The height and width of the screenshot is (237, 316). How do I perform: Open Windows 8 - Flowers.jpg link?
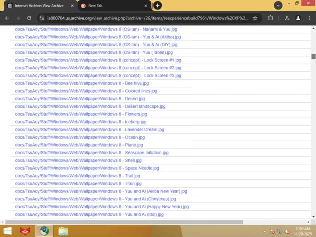[x=81, y=114]
